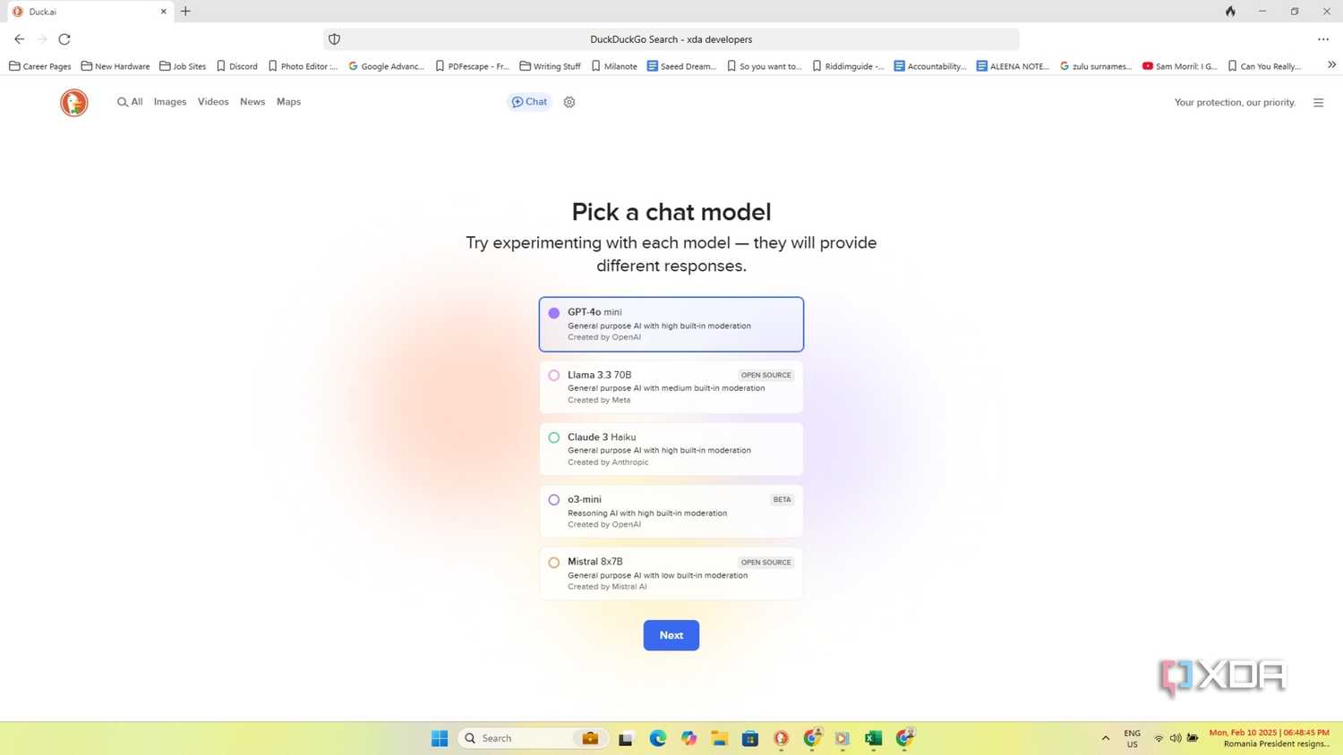The image size is (1343, 755).
Task: Click the BETA badge on o3-mini card
Action: coord(782,500)
